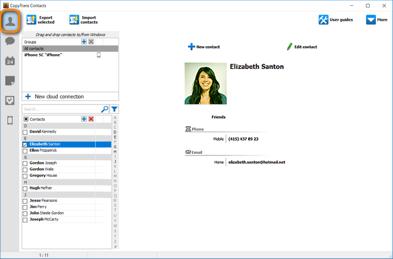Image resolution: width=393 pixels, height=259 pixels.
Task: Jump to letter E in alphabet index
Action: coord(115,137)
